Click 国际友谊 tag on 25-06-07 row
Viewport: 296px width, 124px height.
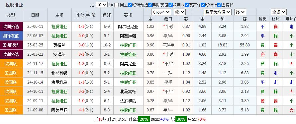pyautogui.click(x=11, y=36)
